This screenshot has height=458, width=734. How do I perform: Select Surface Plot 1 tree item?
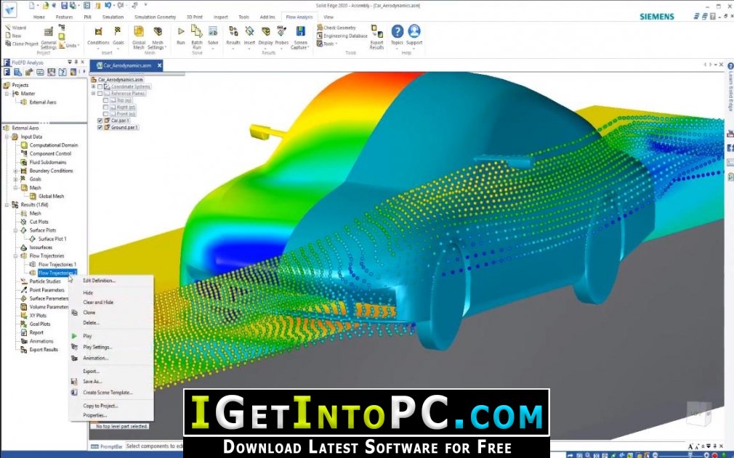coord(48,239)
